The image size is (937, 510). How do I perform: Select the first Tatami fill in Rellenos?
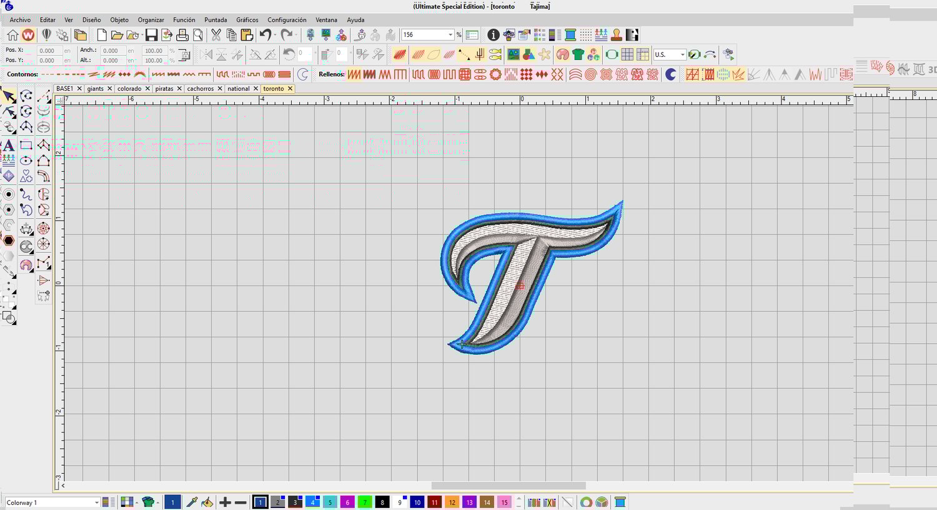tap(354, 74)
